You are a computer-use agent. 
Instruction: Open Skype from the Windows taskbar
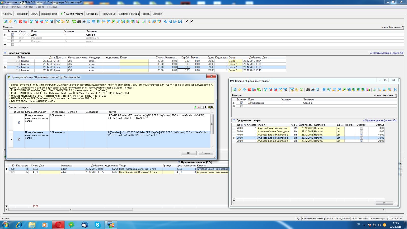[98, 225]
